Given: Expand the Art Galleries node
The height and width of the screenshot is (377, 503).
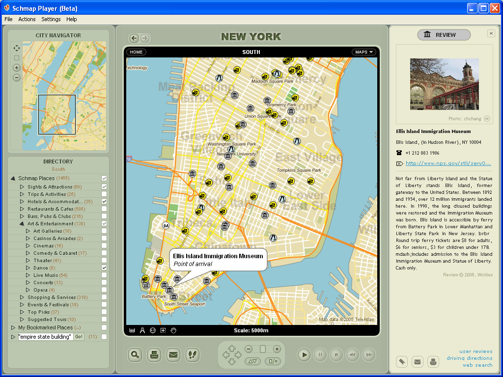Looking at the screenshot, I should pos(28,231).
